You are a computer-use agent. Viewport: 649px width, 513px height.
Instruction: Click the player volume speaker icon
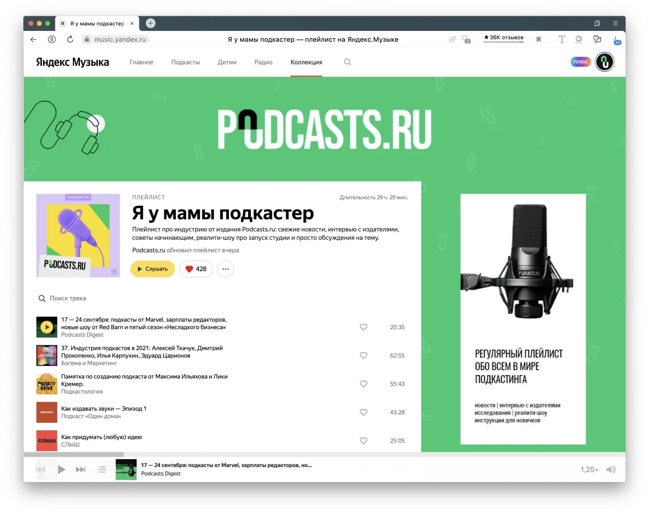(611, 470)
